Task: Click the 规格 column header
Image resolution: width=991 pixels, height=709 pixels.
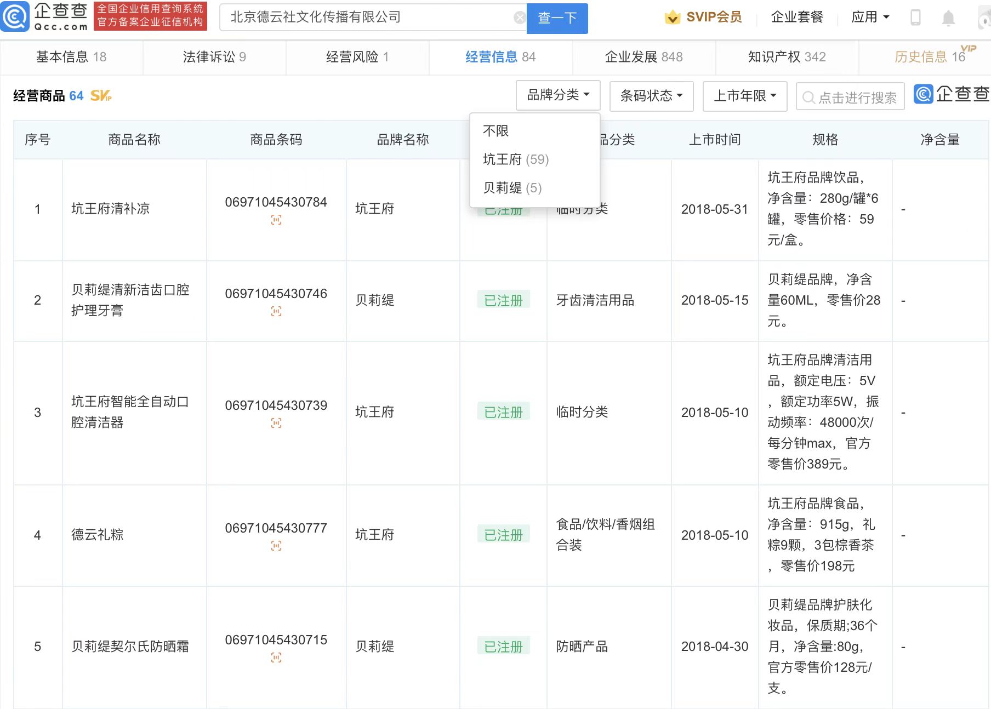Action: point(825,140)
